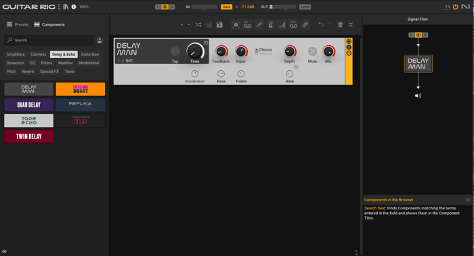Click the Delay Man Mute button
Viewport: 474px width, 256px height.
click(x=313, y=51)
